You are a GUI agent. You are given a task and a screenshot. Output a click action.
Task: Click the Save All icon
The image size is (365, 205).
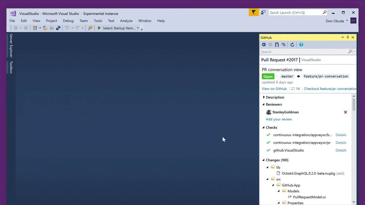58,28
